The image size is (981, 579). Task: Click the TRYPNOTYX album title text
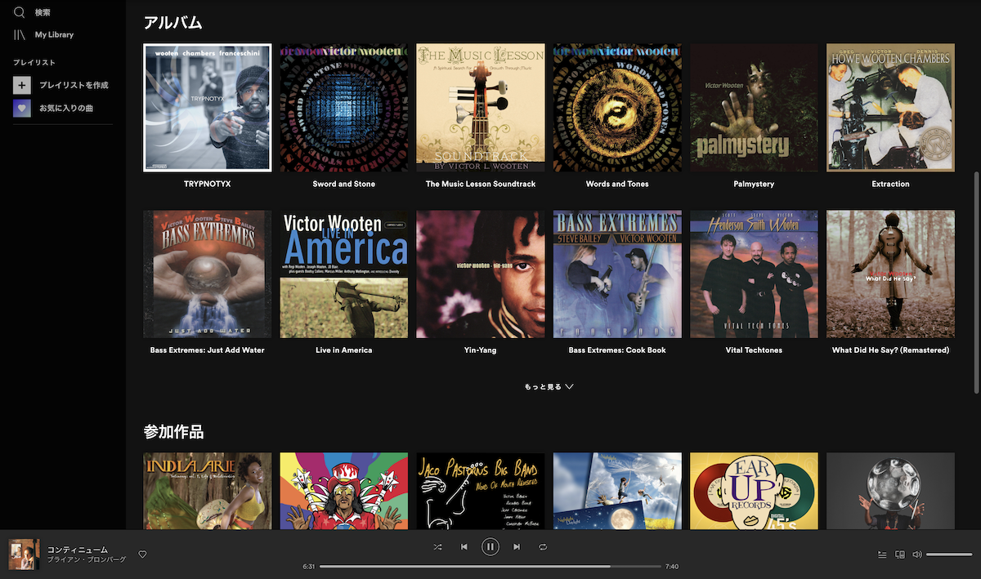(207, 184)
